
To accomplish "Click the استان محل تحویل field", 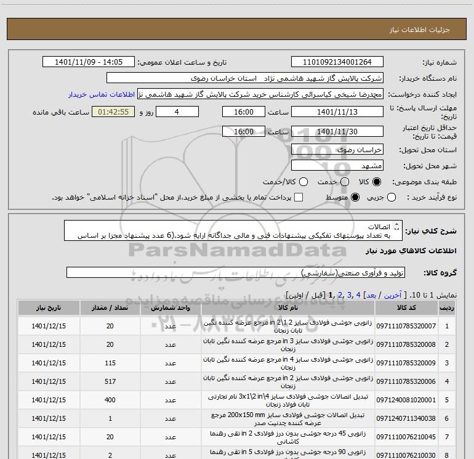I will tap(337, 150).
